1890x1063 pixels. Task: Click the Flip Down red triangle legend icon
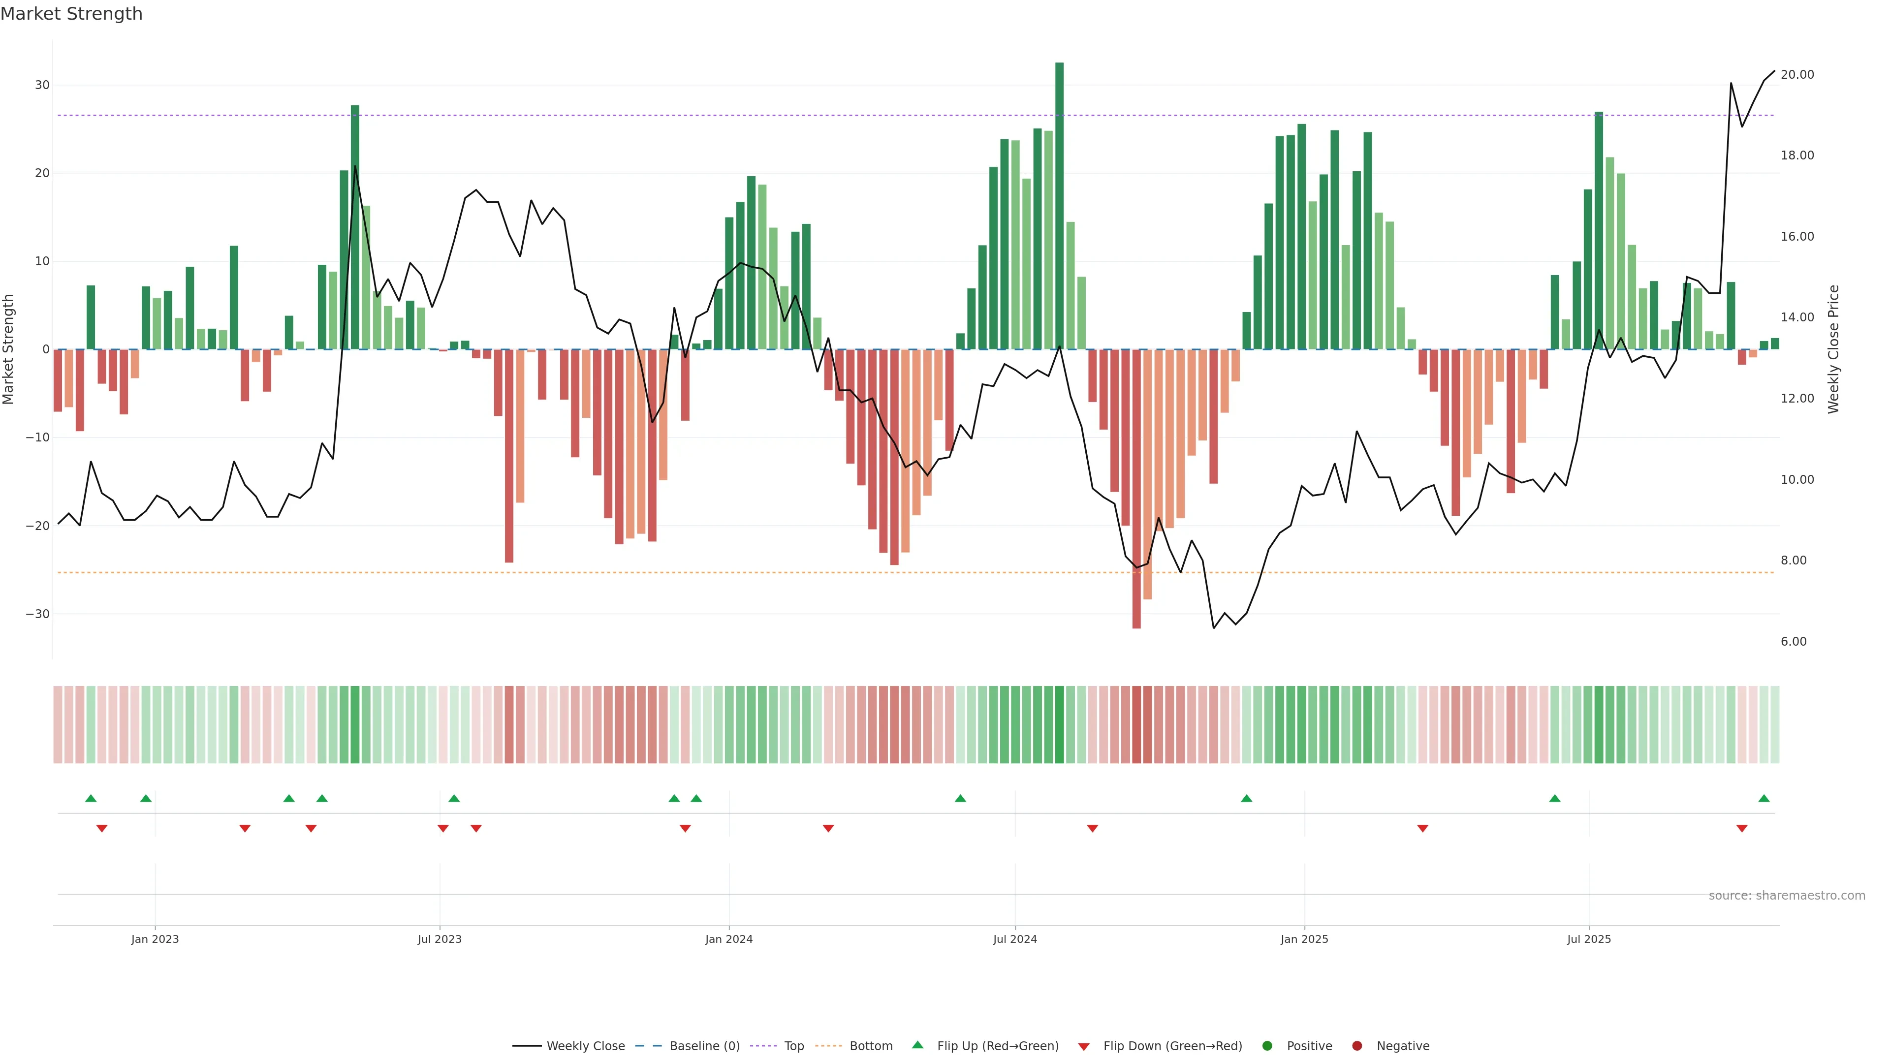pyautogui.click(x=1084, y=1047)
